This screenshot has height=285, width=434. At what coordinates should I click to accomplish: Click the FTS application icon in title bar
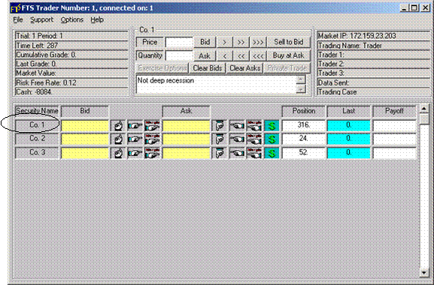pyautogui.click(x=16, y=8)
